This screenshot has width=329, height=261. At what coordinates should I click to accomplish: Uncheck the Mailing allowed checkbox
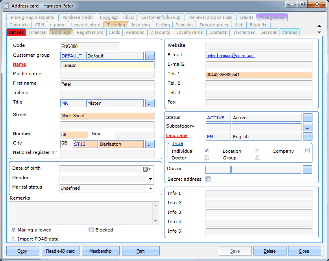[x=14, y=230]
